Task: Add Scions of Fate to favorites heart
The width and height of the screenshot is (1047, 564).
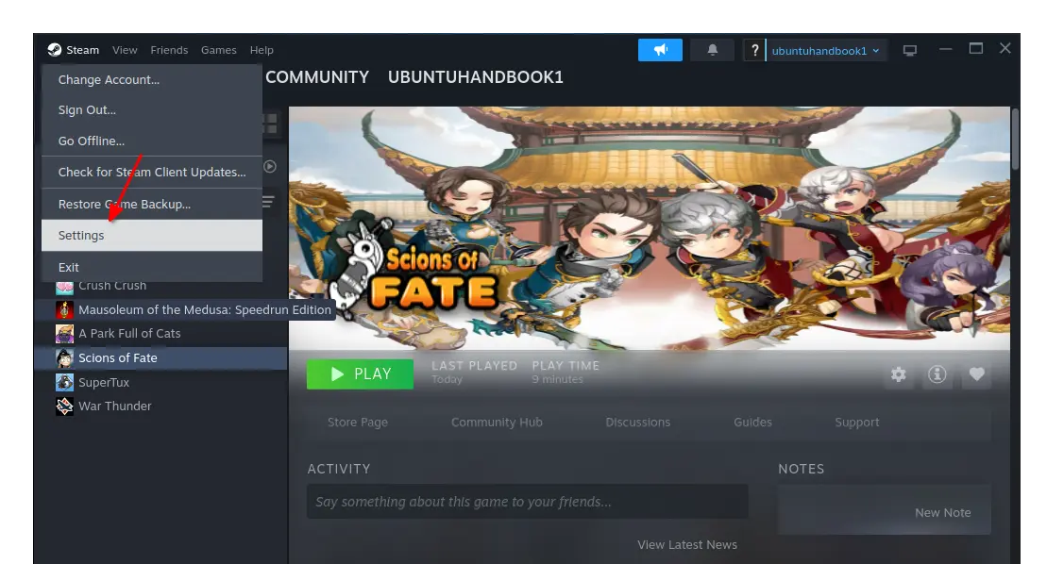Action: coord(976,374)
